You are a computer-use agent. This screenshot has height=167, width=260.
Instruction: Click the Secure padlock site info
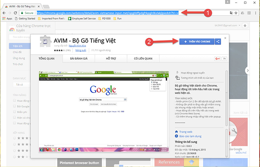27,13
